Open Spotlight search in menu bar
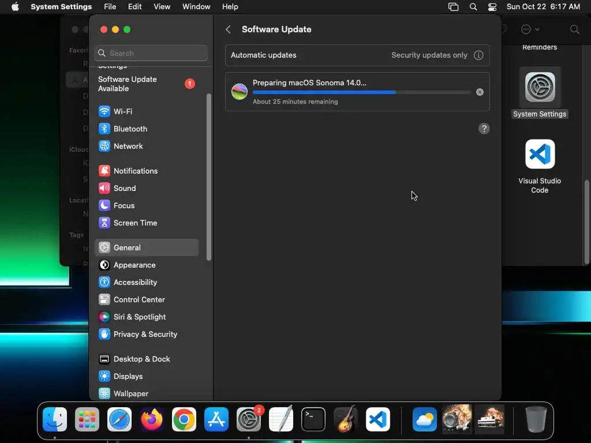 473,7
